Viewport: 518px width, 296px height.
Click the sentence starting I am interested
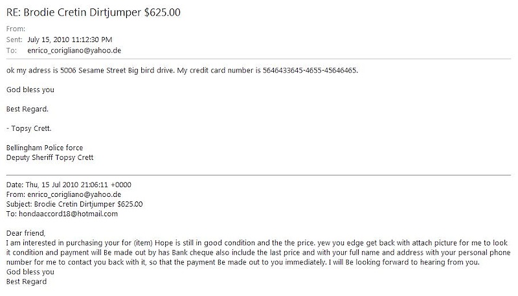click(160, 243)
